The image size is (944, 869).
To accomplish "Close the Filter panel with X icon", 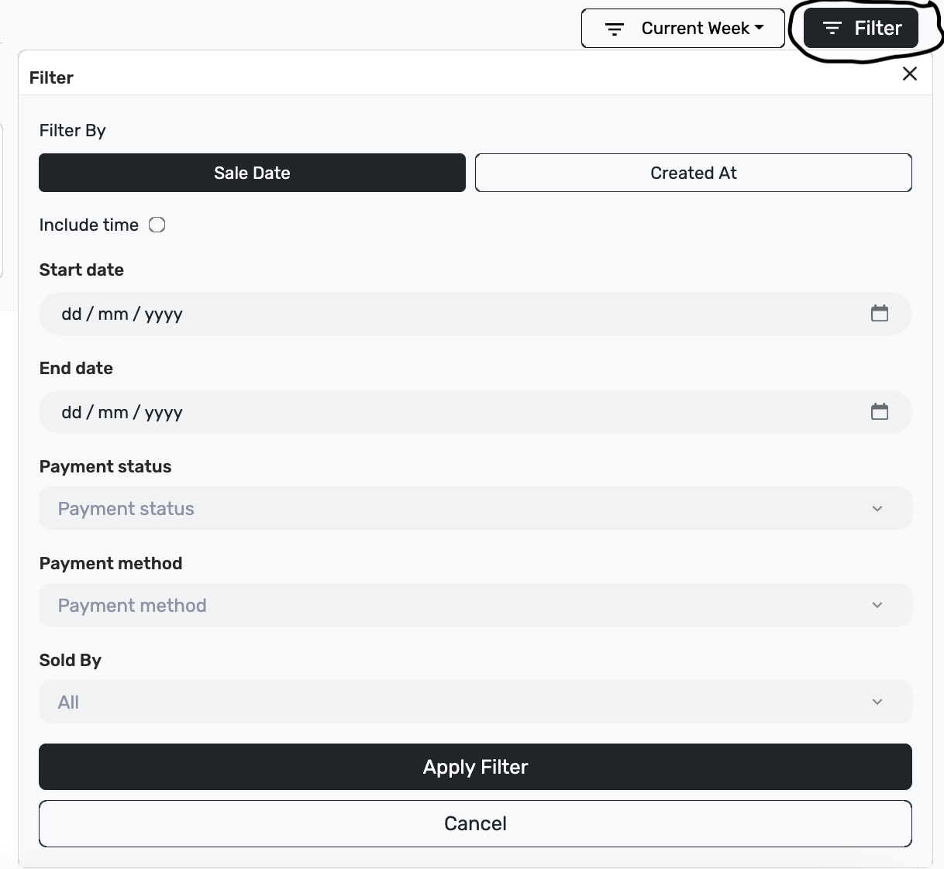I will [x=910, y=74].
